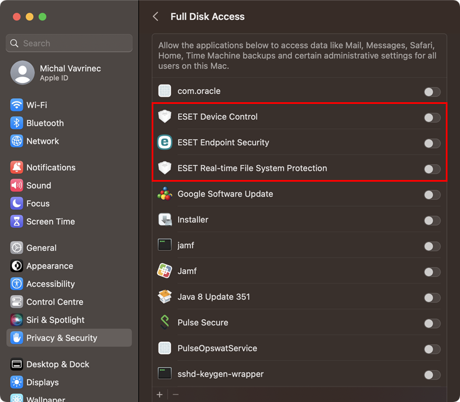This screenshot has width=460, height=402.
Task: Select Accessibility in the sidebar
Action: pos(50,284)
